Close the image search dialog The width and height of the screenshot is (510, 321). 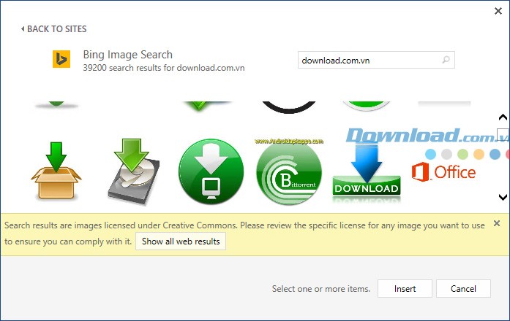497,11
